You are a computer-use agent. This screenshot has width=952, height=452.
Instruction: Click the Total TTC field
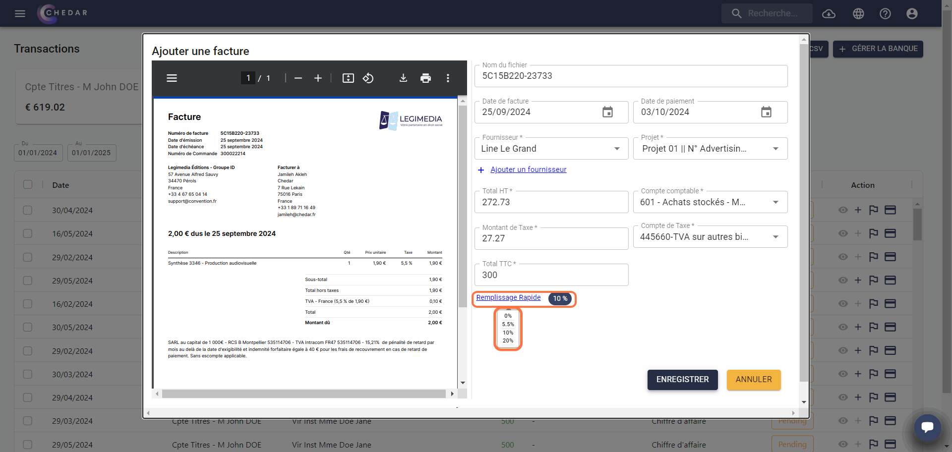551,275
